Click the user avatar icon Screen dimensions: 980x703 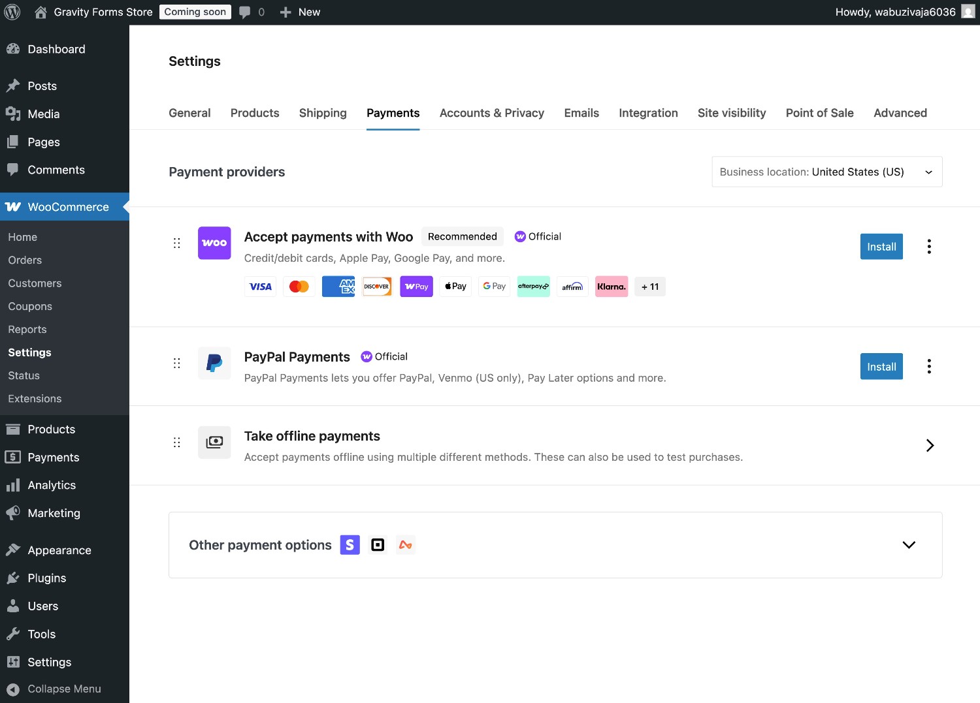pos(968,12)
